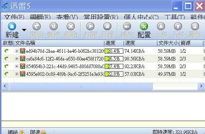Click the 上移 move up icon
This screenshot has width=205, height=134.
[161, 26]
